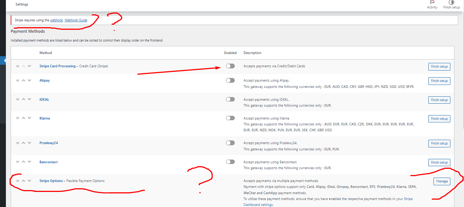The height and width of the screenshot is (207, 464).
Task: Click 'Accepts payments via multiple payment methods.' text
Action: [281, 181]
